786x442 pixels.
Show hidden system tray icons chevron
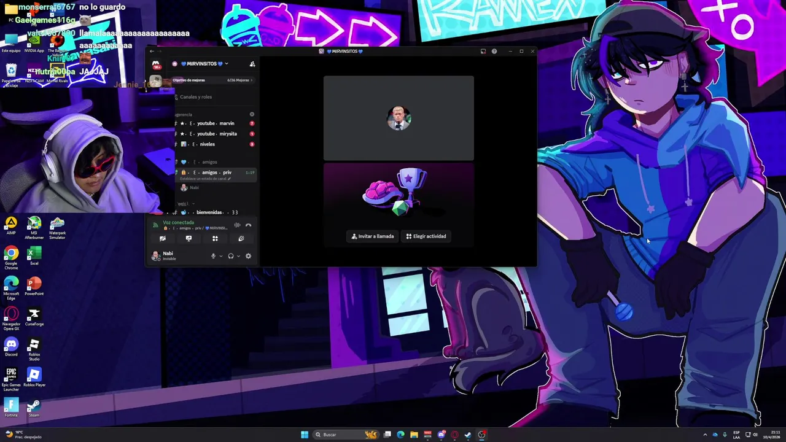705,435
